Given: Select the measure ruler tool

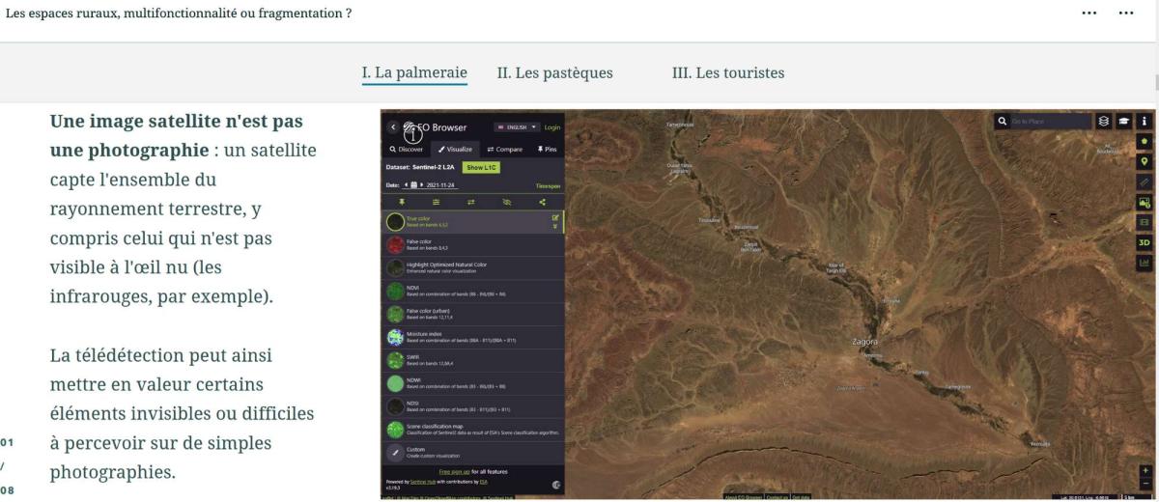Looking at the screenshot, I should (1145, 181).
